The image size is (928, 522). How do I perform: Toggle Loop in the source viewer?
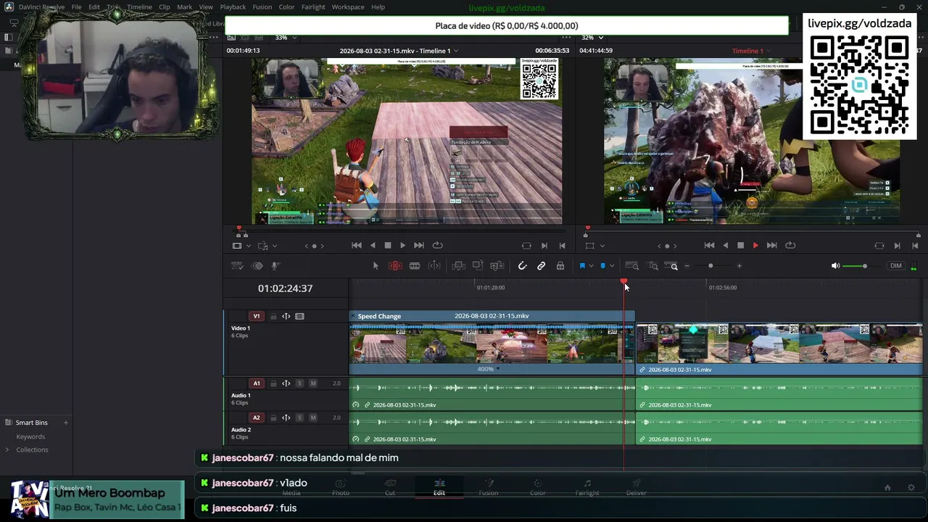pyautogui.click(x=437, y=246)
